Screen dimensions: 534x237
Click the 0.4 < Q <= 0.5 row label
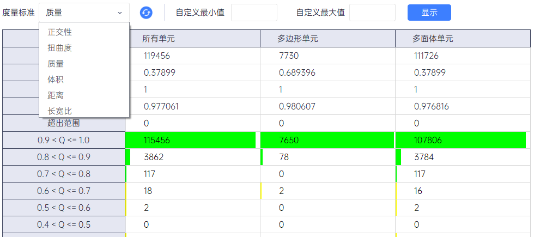64,224
